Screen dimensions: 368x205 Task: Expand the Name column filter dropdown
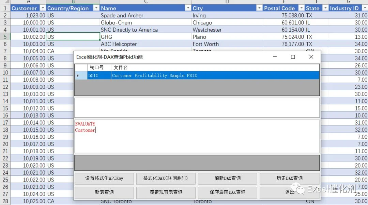coord(188,8)
